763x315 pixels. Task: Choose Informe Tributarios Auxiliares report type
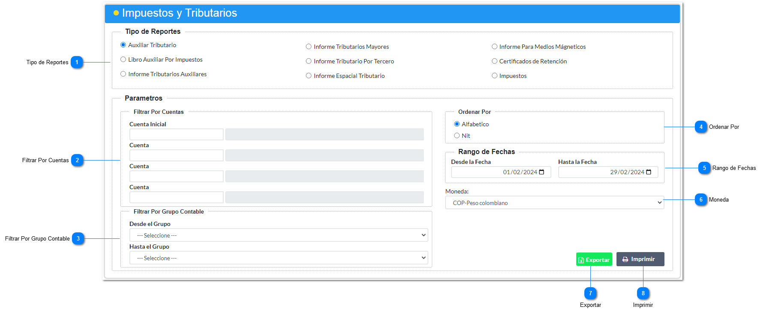tap(123, 74)
